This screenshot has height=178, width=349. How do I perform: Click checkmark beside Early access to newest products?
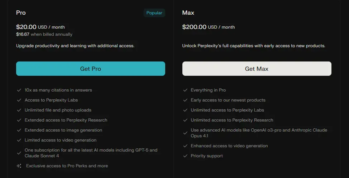click(x=185, y=100)
